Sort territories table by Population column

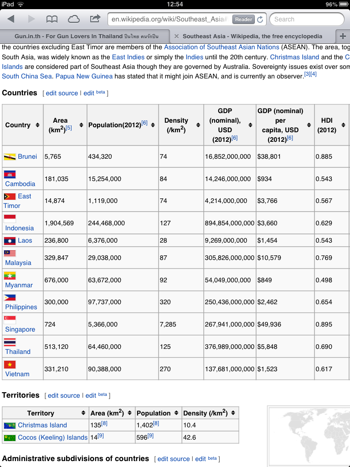(x=176, y=413)
